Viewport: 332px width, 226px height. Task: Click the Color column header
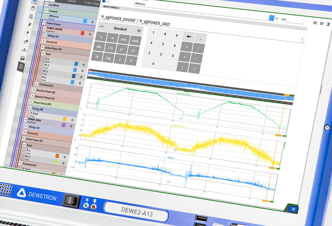(x=89, y=3)
